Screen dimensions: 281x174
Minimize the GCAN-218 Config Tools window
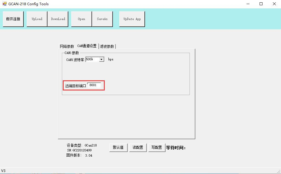point(248,4)
